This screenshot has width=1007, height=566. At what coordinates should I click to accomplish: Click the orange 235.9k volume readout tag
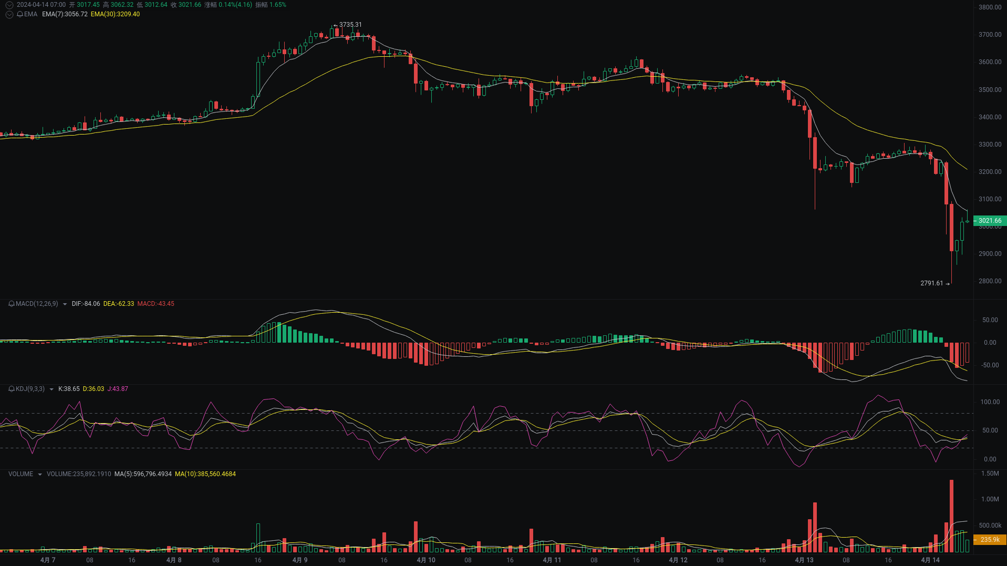click(x=990, y=540)
